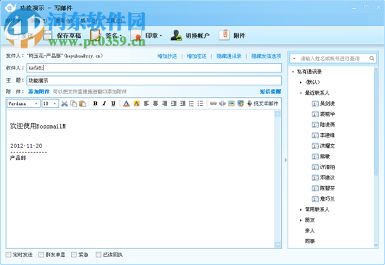Collapse the 私有通讯录 tree node
The image size is (385, 265).
tap(293, 72)
